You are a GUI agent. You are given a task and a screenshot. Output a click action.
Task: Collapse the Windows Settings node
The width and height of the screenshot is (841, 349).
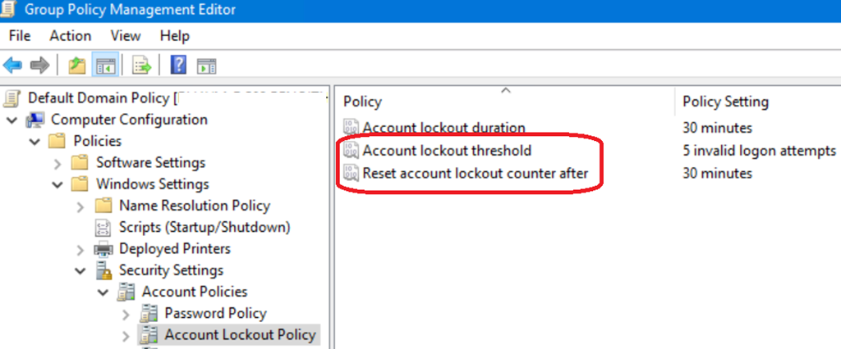pyautogui.click(x=58, y=184)
